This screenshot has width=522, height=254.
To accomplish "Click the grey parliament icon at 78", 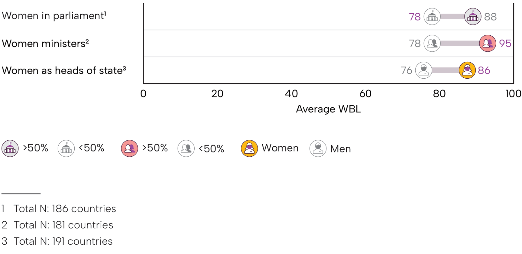I will pos(432,17).
